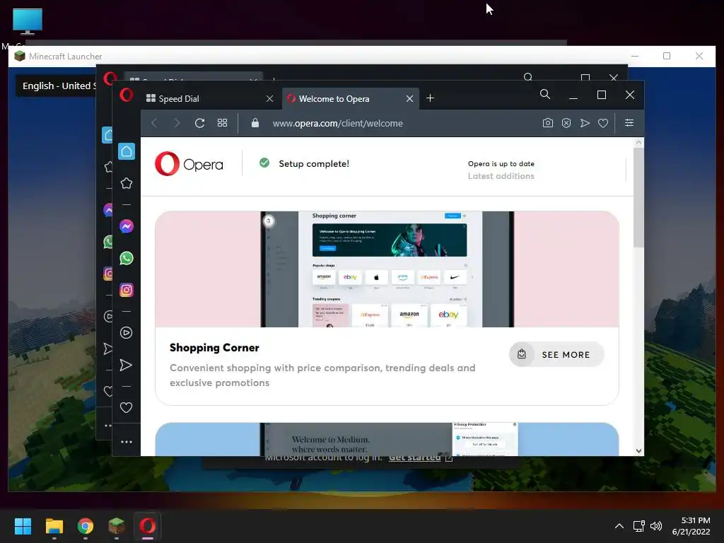Screen dimensions: 724x543
Task: Open File Explorer from taskbar
Action: tap(54, 526)
